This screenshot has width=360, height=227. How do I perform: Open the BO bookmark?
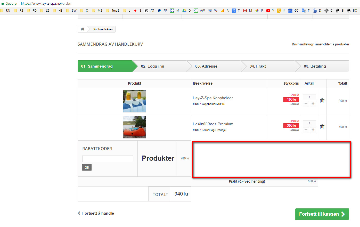pyautogui.click(x=352, y=11)
